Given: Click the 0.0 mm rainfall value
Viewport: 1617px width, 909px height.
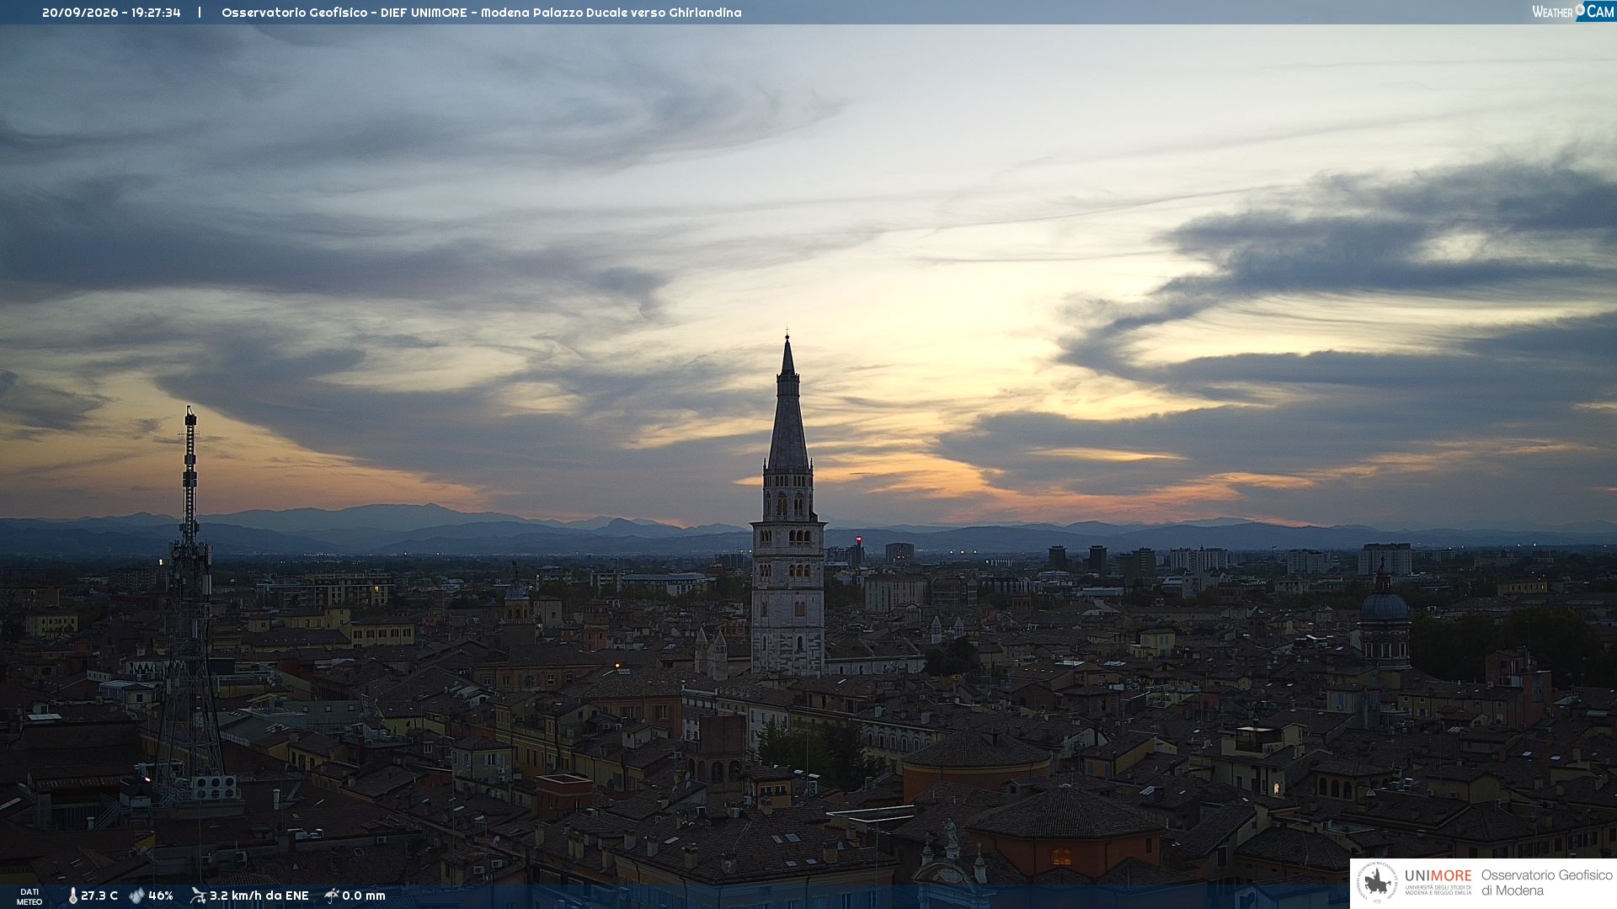Looking at the screenshot, I should click(x=364, y=896).
